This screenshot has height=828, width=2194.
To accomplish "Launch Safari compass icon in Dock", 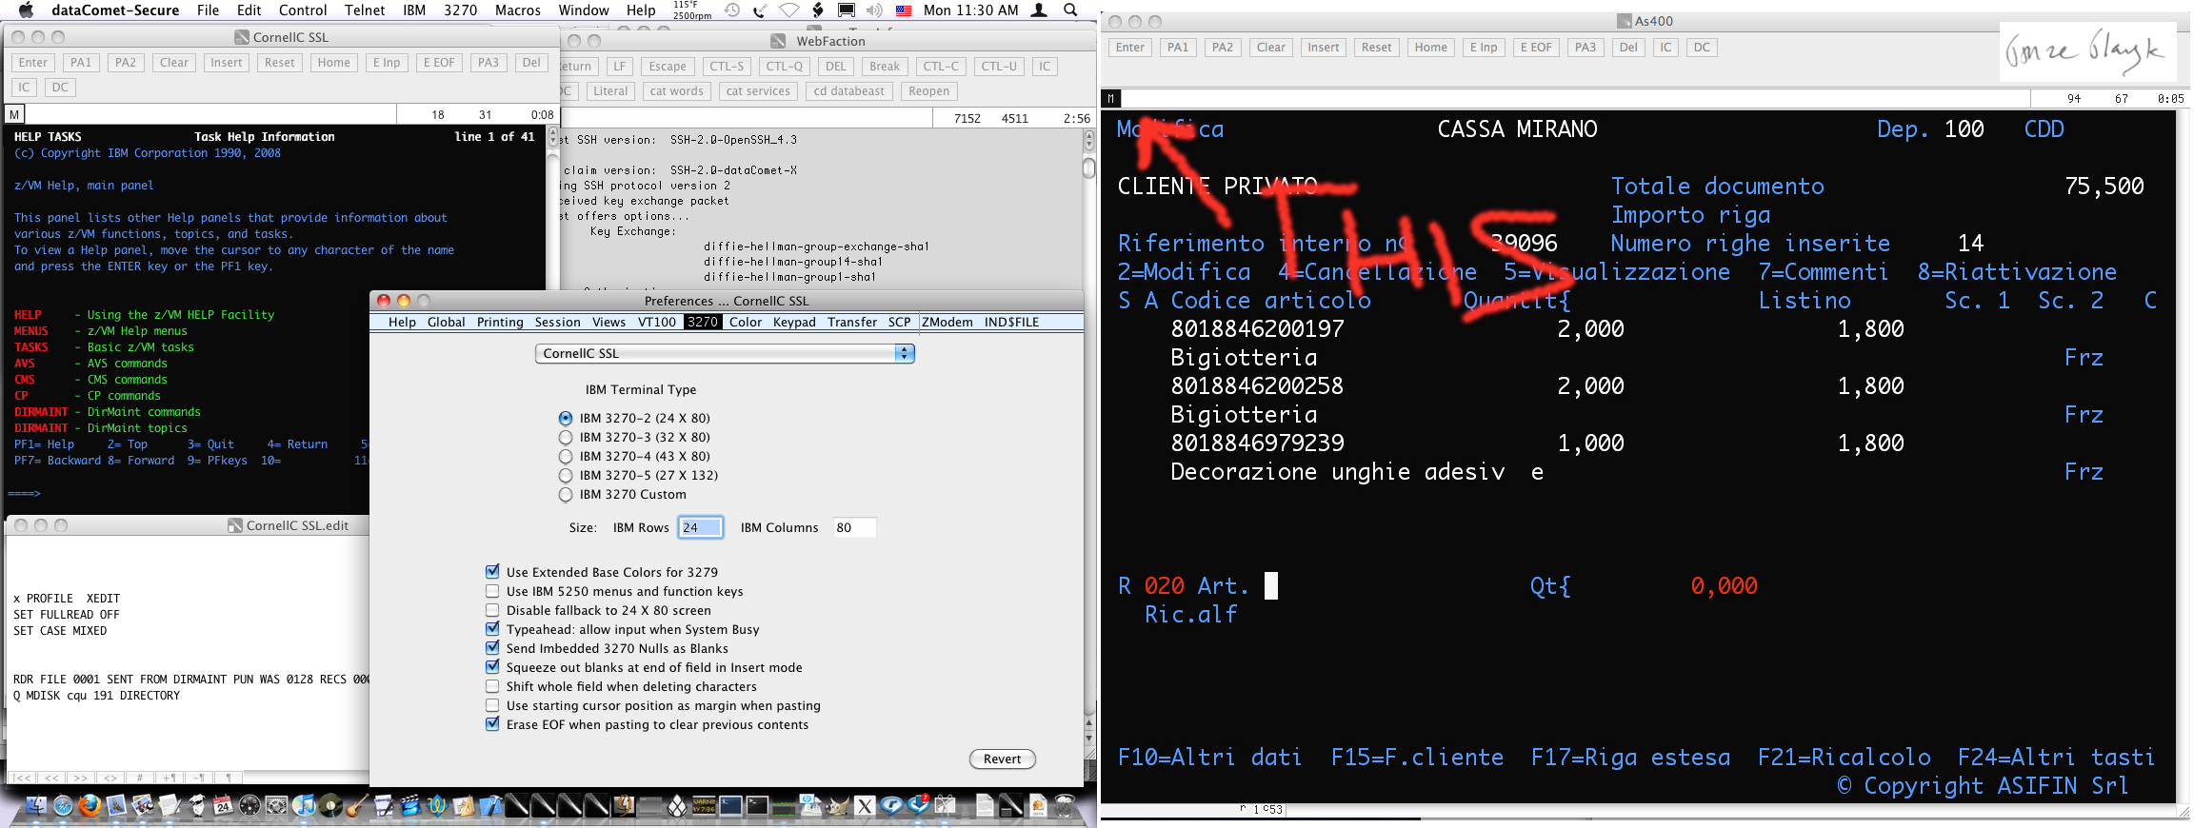I will coord(63,806).
